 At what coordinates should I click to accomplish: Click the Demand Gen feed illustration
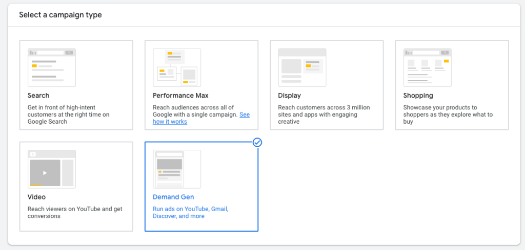tap(177, 169)
